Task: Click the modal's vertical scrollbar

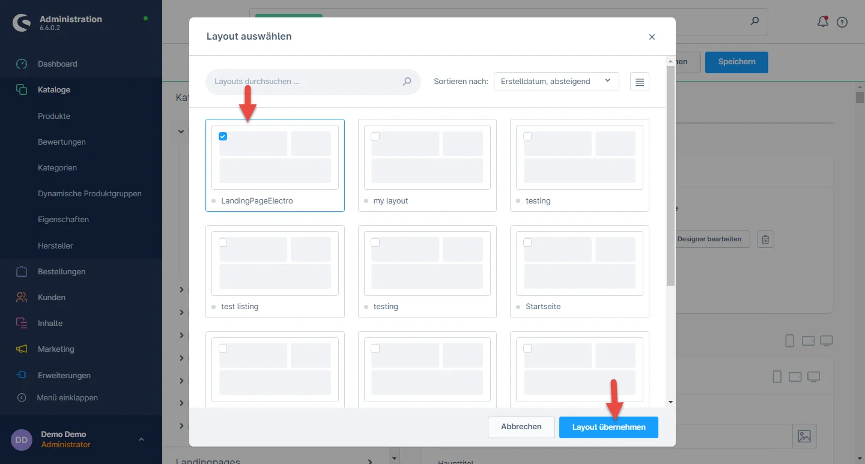Action: pyautogui.click(x=670, y=180)
